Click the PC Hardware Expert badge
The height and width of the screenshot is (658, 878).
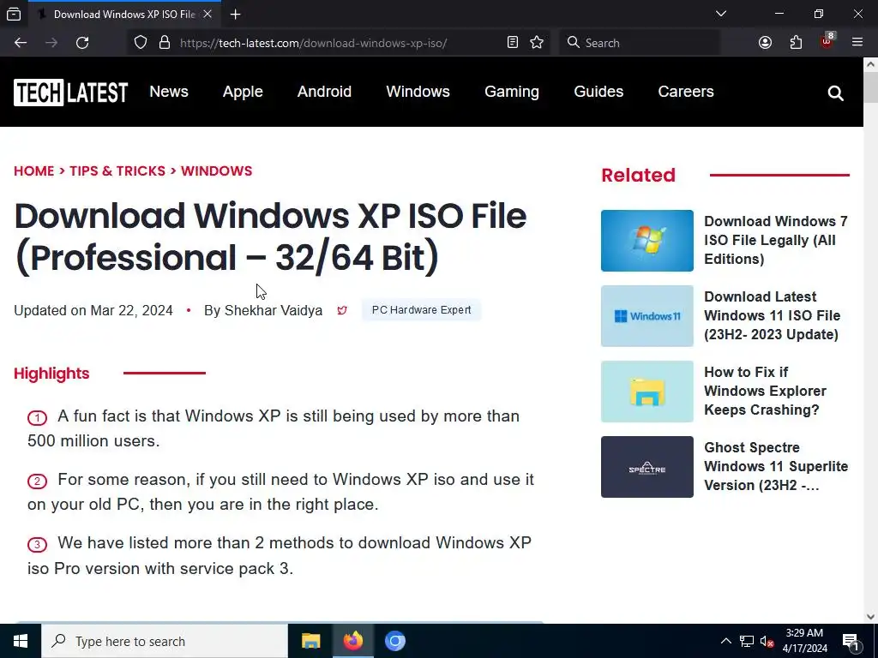(x=421, y=310)
